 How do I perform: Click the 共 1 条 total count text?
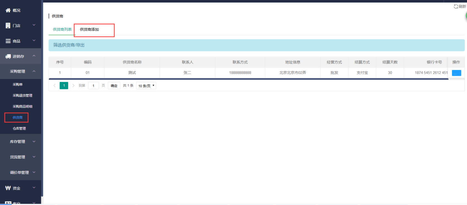coord(128,86)
